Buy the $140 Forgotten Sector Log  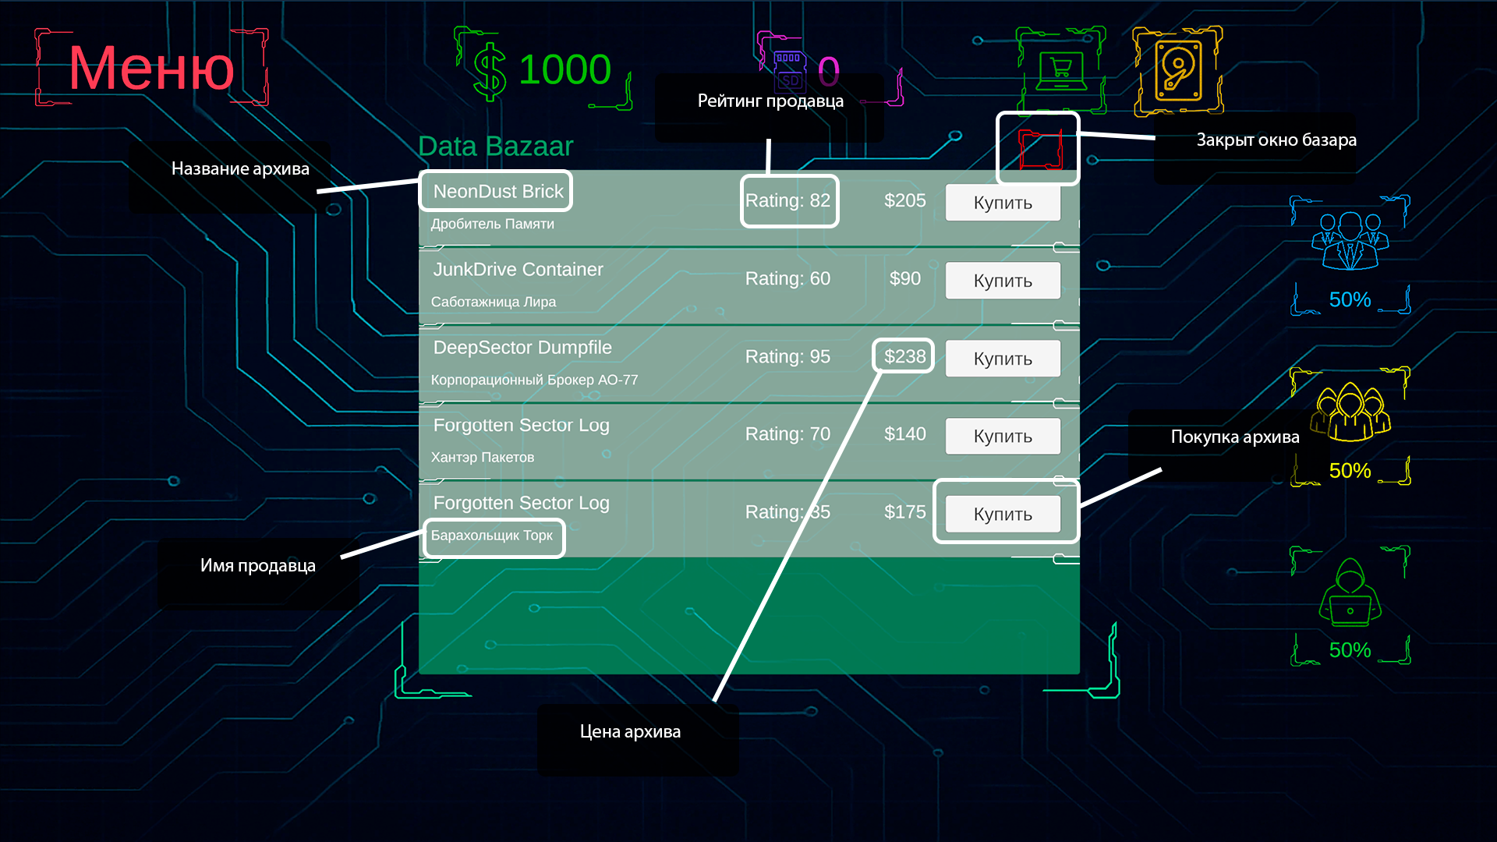(x=1002, y=437)
